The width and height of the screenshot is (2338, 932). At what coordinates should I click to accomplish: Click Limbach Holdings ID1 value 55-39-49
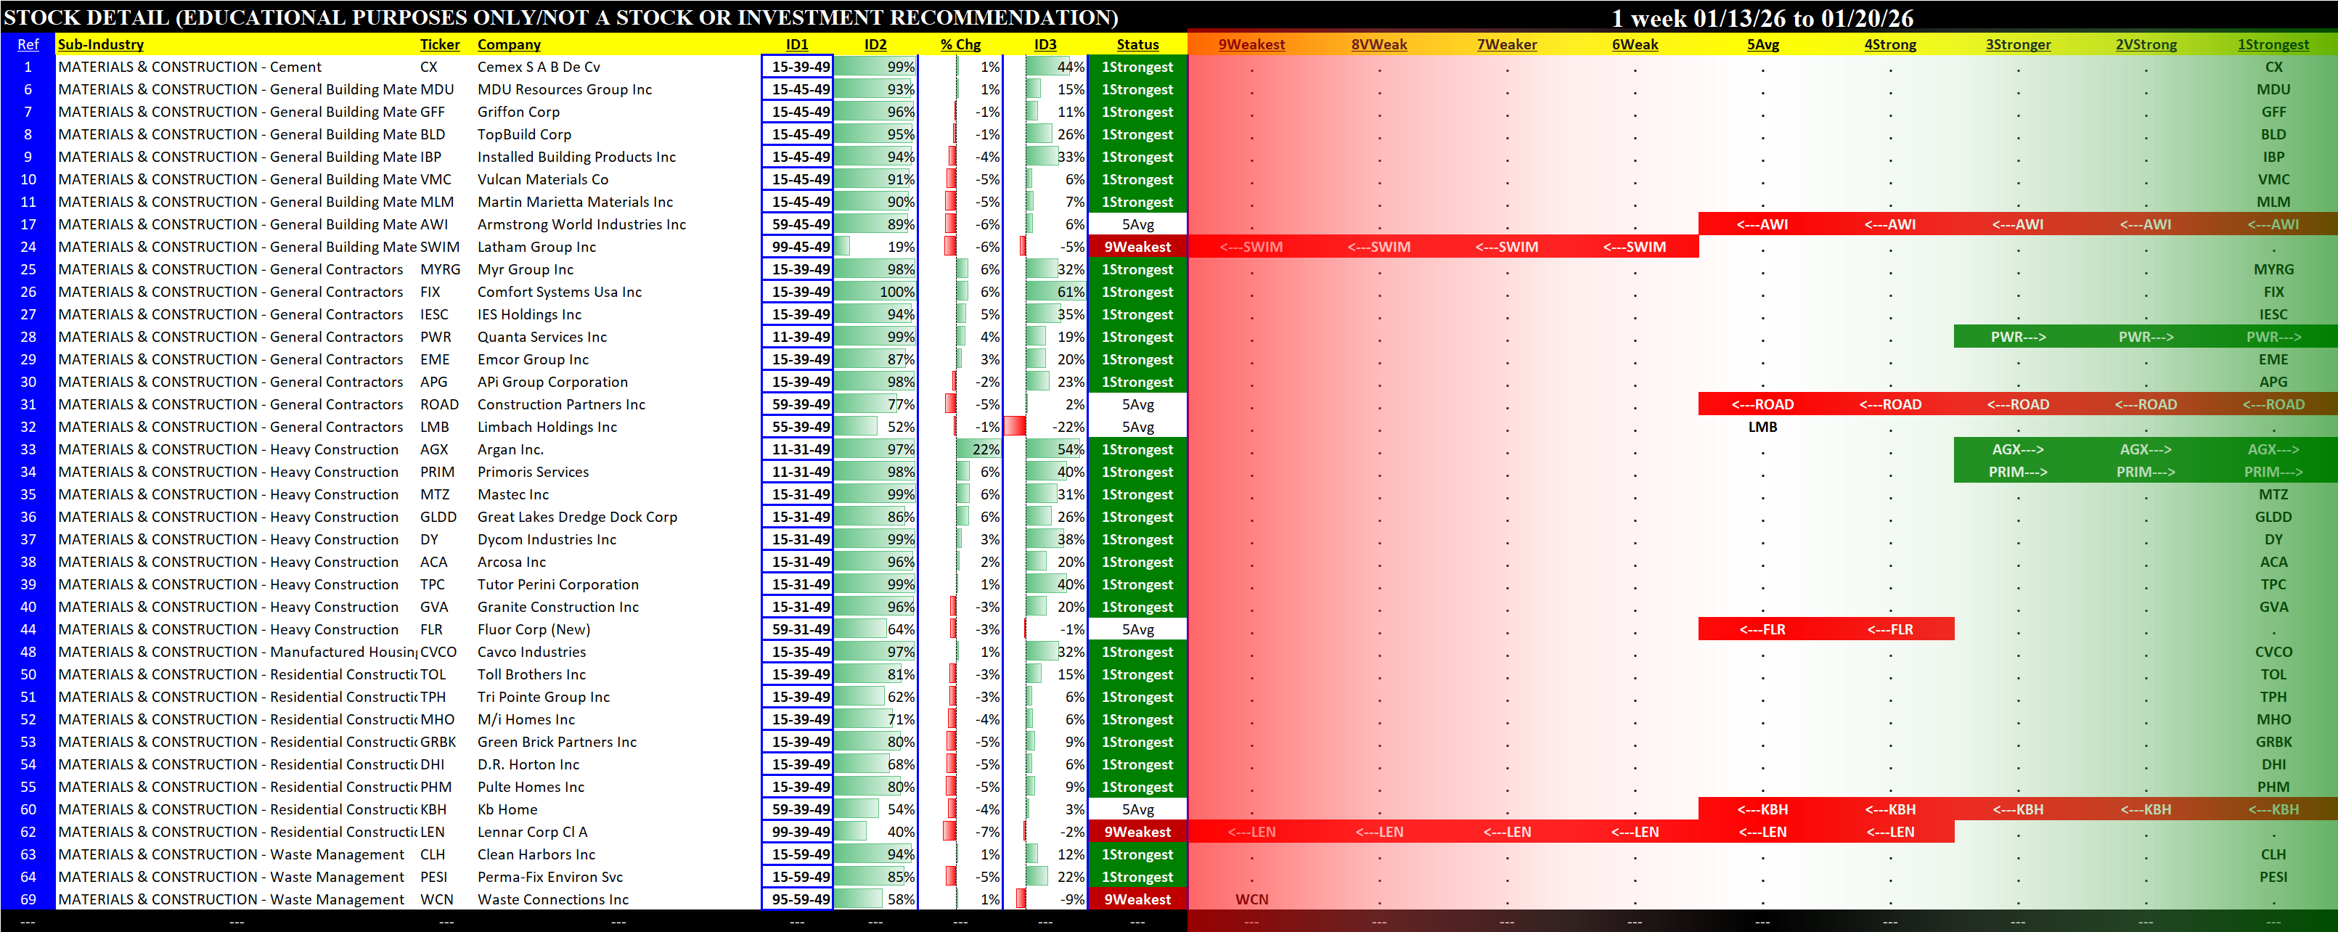800,427
